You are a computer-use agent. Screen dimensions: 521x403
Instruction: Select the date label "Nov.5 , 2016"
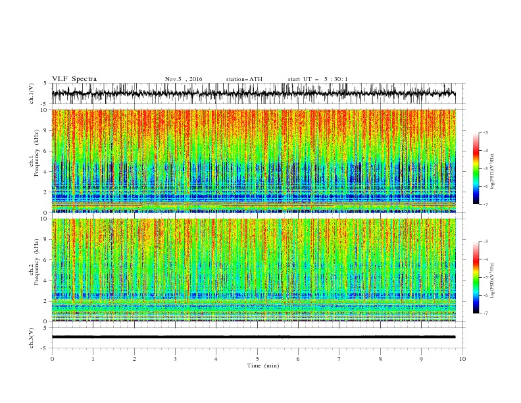tap(184, 79)
